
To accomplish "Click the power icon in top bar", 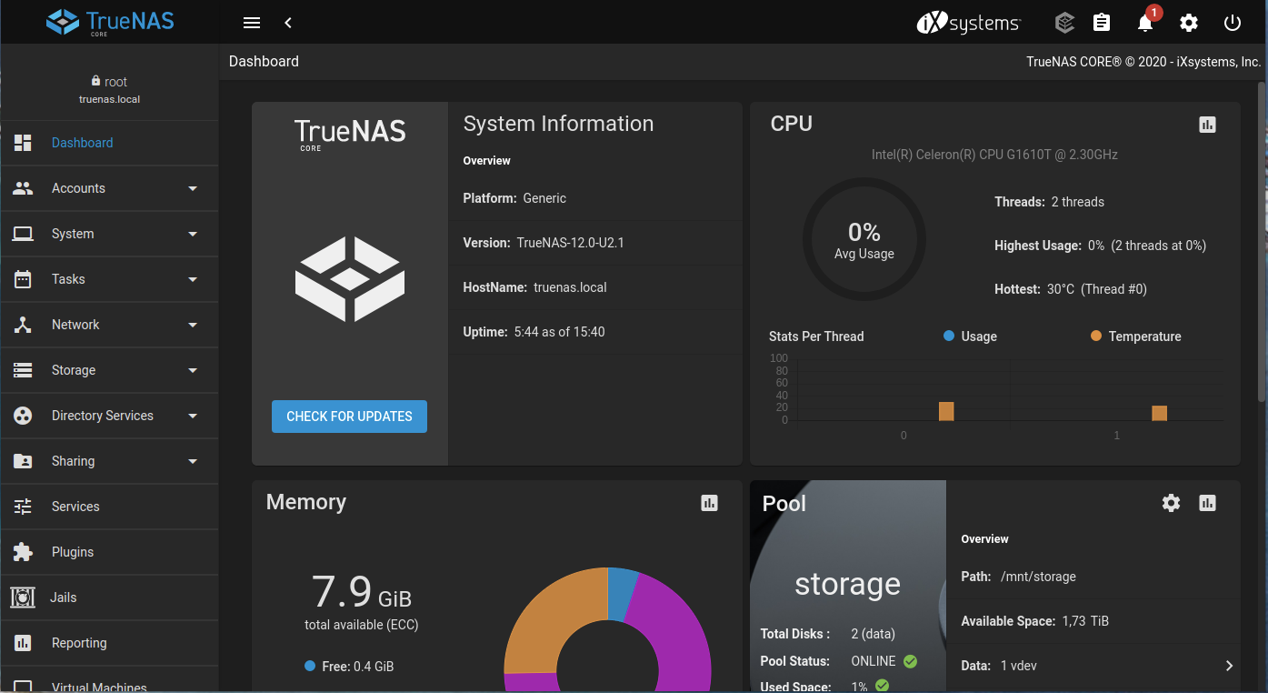I will (1233, 23).
